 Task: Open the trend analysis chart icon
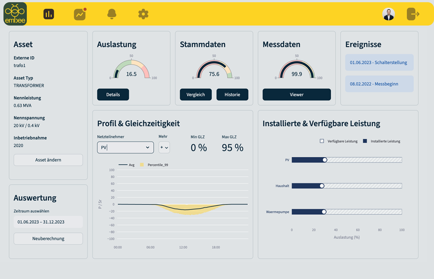[x=80, y=14]
